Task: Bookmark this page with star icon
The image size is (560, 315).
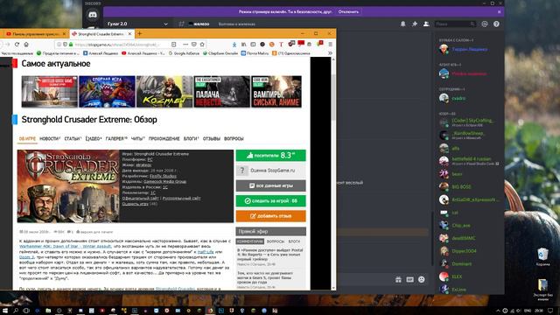Action: 202,45
